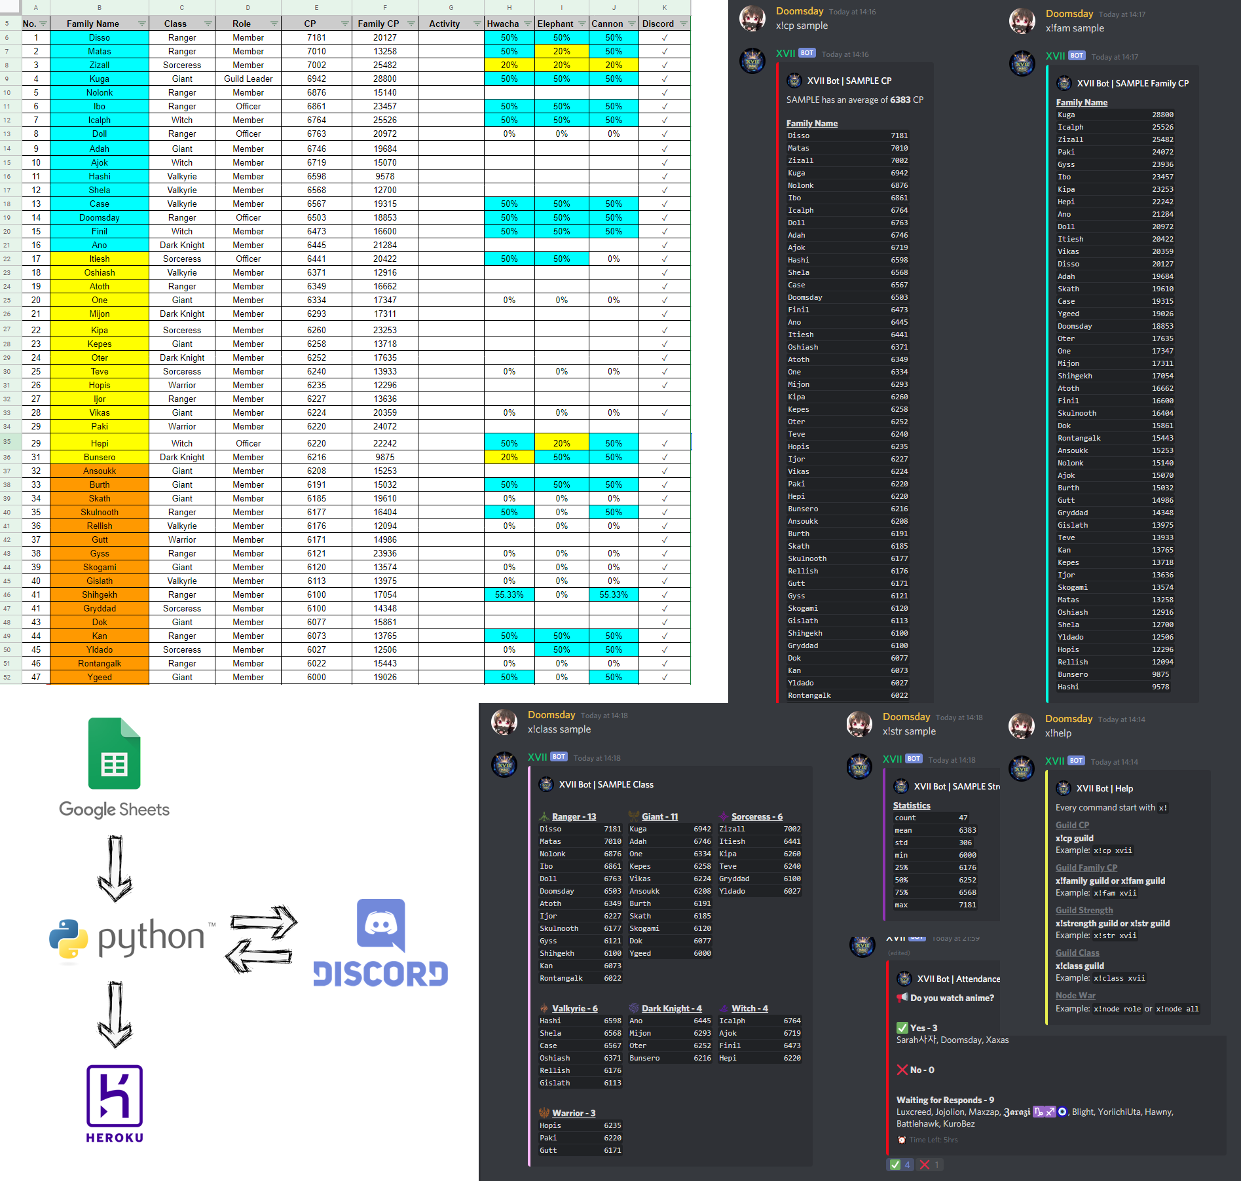
Task: Click the Witch class icon beside Witch - 4
Action: [x=724, y=1008]
